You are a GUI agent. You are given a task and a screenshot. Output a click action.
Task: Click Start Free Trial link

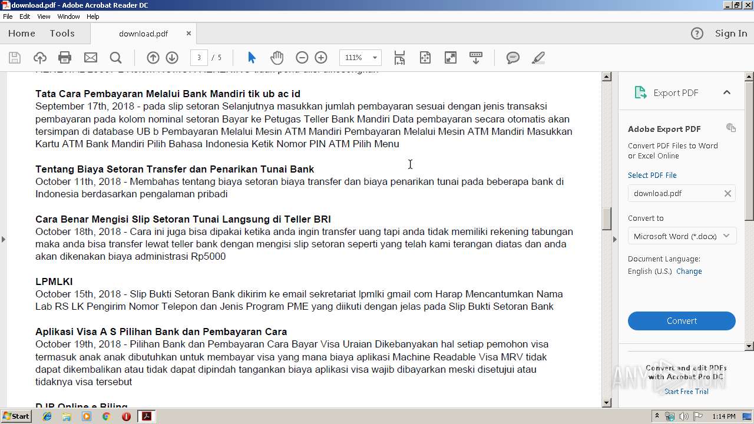[686, 392]
